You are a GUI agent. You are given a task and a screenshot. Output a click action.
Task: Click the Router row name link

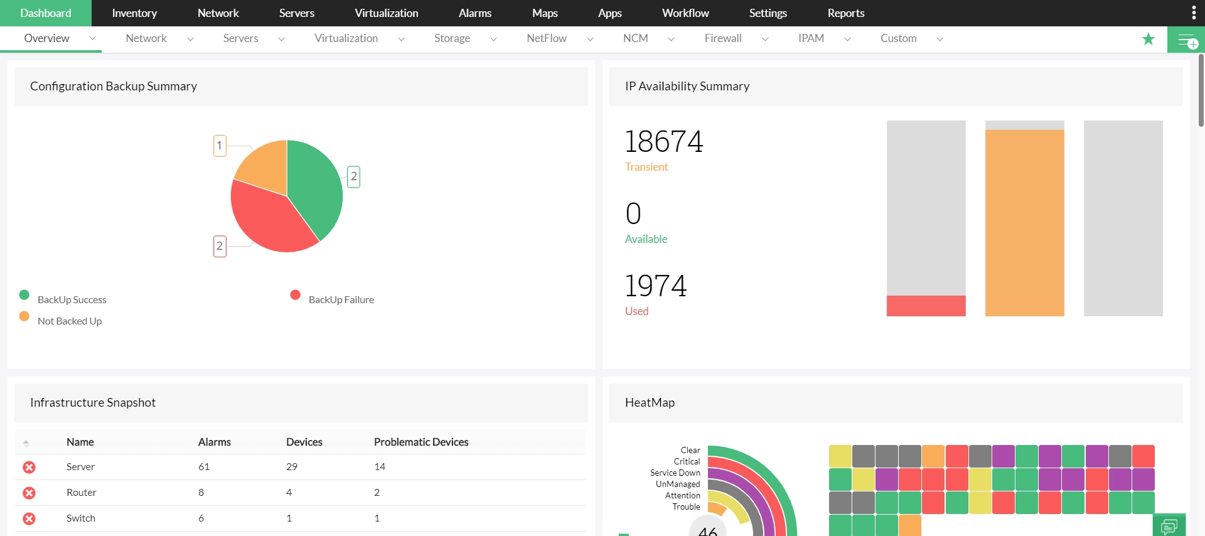[x=82, y=493]
